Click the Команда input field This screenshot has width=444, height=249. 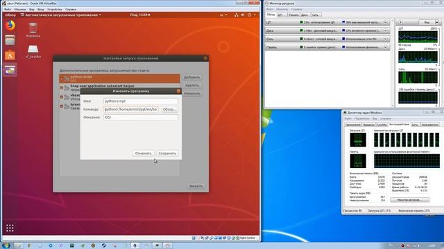[x=131, y=109]
